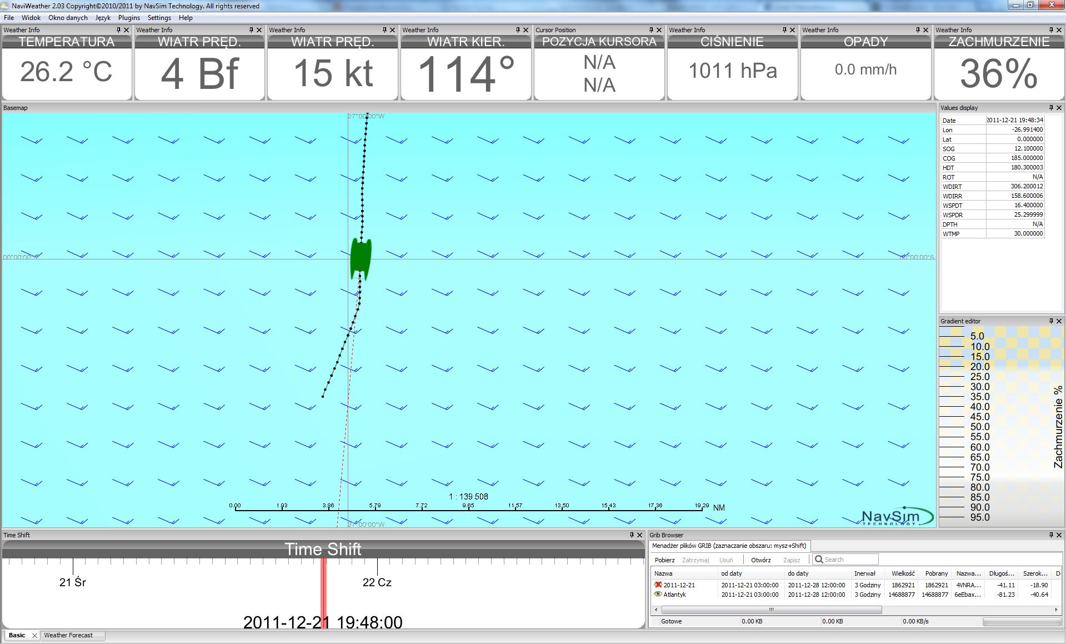Open the Help menu

186,18
